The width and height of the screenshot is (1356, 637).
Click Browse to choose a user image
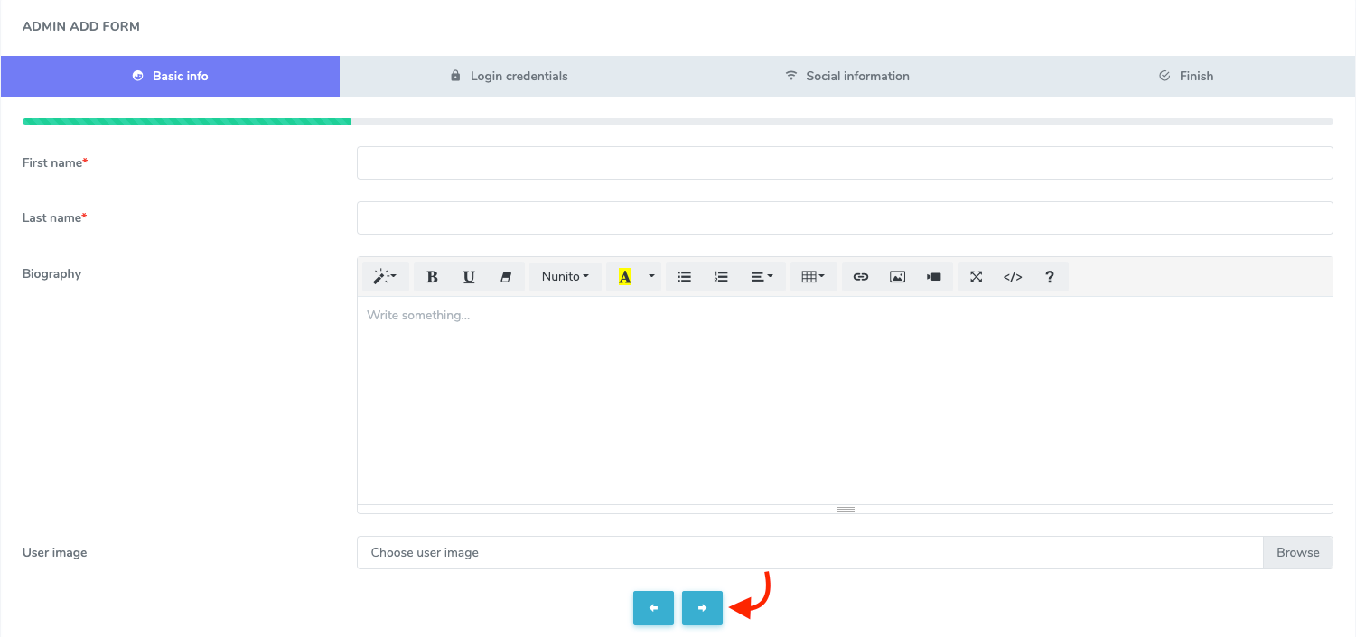click(x=1298, y=552)
